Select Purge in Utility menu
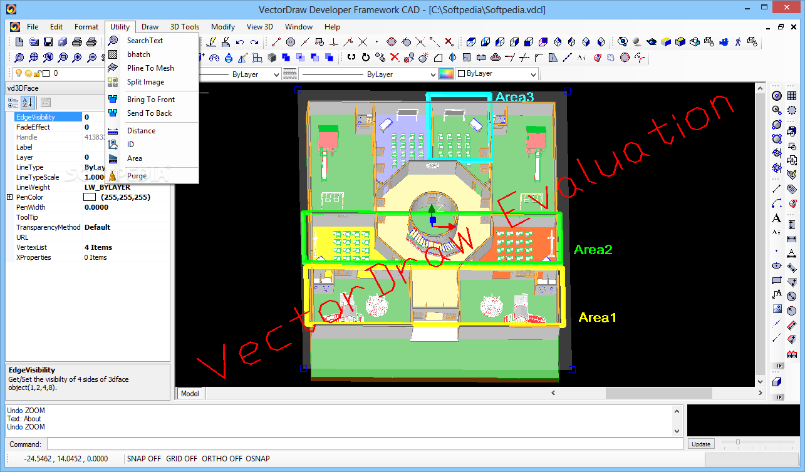This screenshot has height=472, width=805. (x=137, y=176)
